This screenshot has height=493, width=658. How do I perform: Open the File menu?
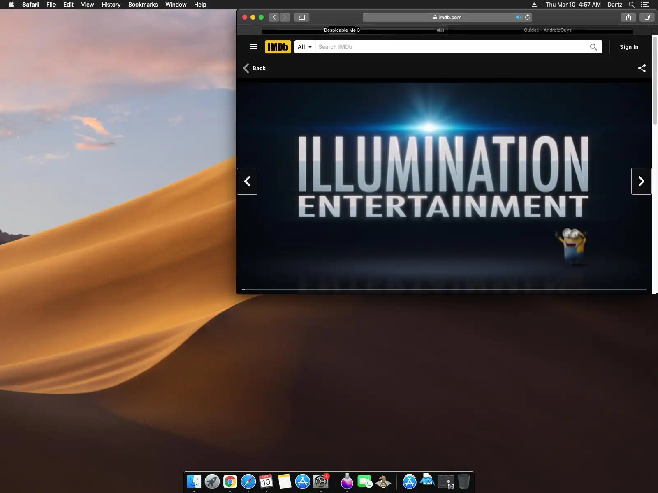(x=51, y=5)
